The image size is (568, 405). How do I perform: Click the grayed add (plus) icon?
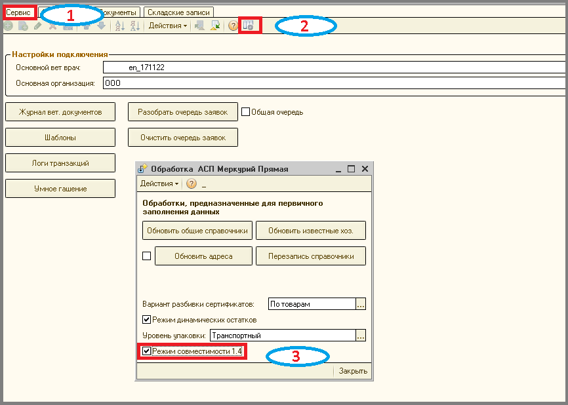point(8,26)
